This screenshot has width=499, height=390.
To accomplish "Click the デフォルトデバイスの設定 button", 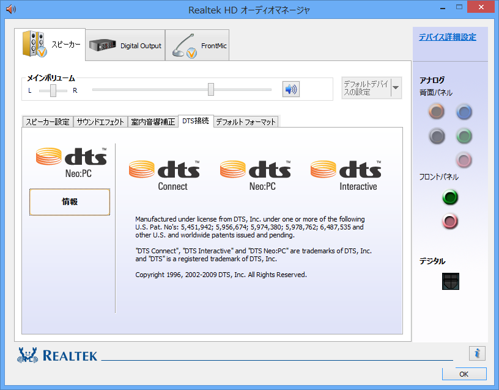I will (366, 88).
